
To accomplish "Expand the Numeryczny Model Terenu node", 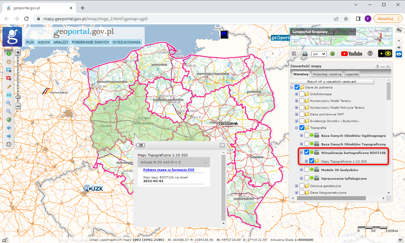I will point(296,101).
